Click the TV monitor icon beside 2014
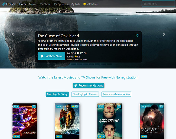This screenshot has width=176, height=139. tap(69, 53)
